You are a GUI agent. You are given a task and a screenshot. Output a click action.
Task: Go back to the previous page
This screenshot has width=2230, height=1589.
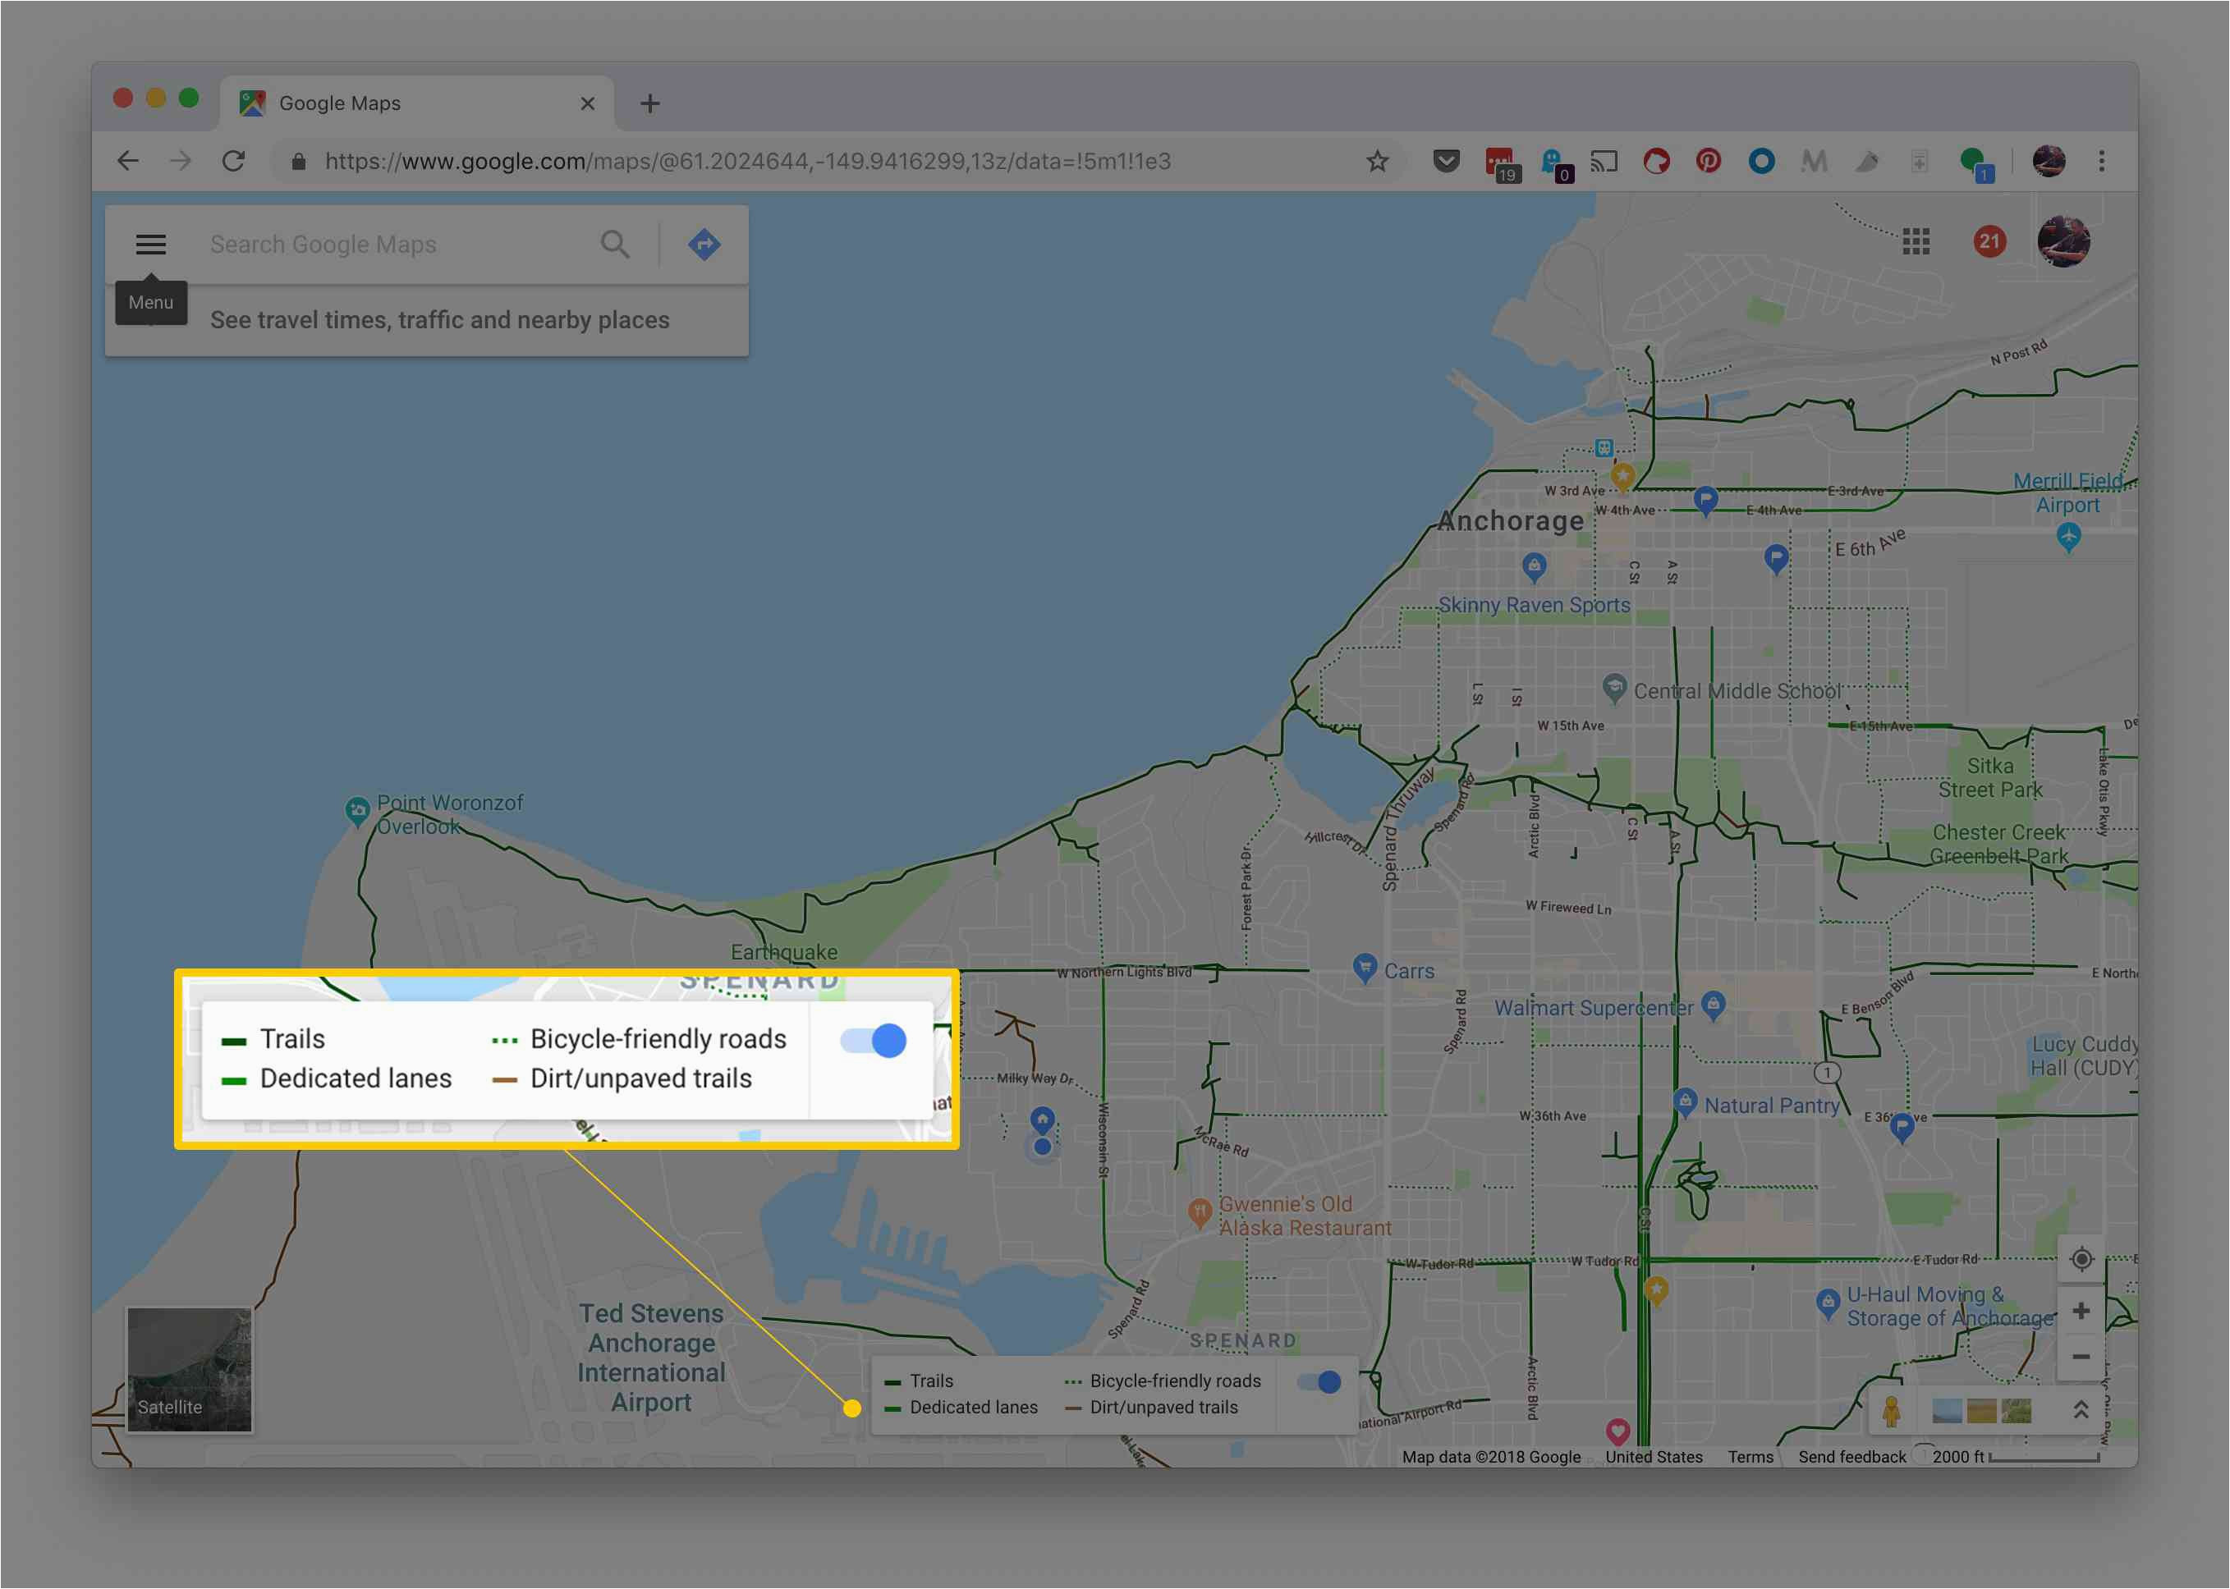point(127,162)
